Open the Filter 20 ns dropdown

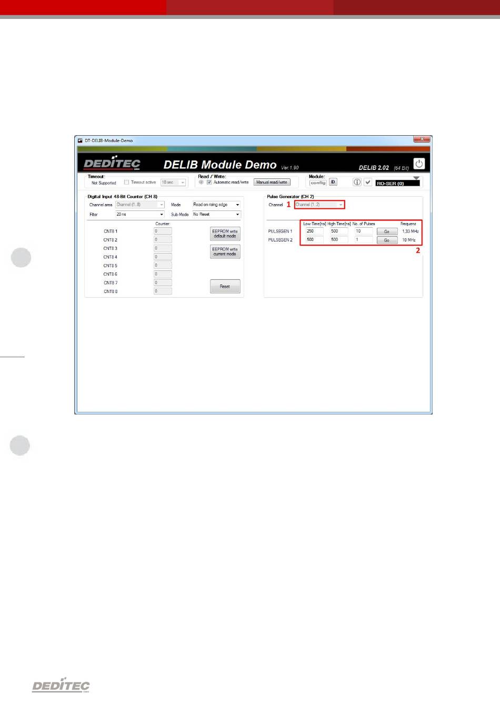tap(140, 215)
